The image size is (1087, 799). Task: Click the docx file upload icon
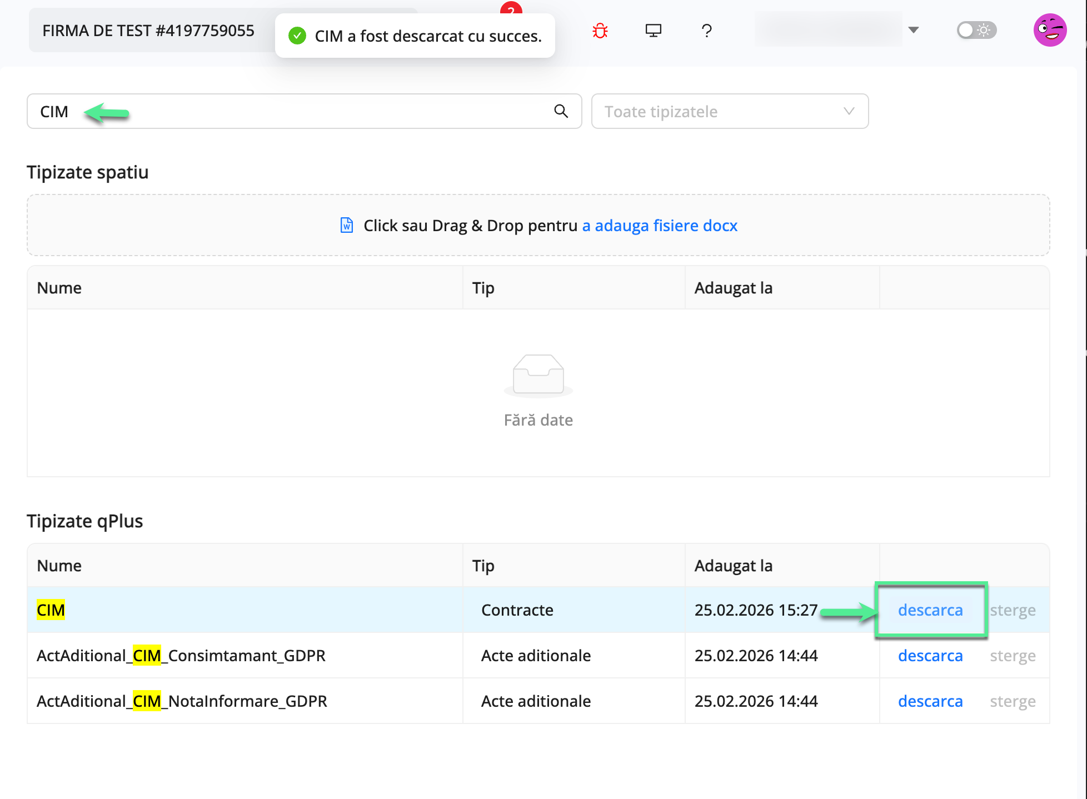347,226
